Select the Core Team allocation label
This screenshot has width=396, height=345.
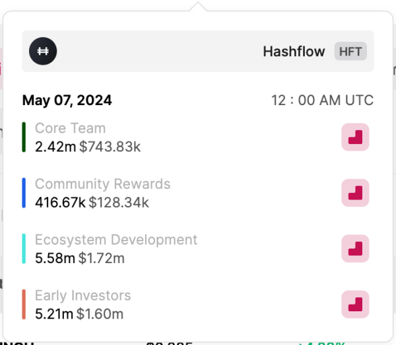point(70,128)
